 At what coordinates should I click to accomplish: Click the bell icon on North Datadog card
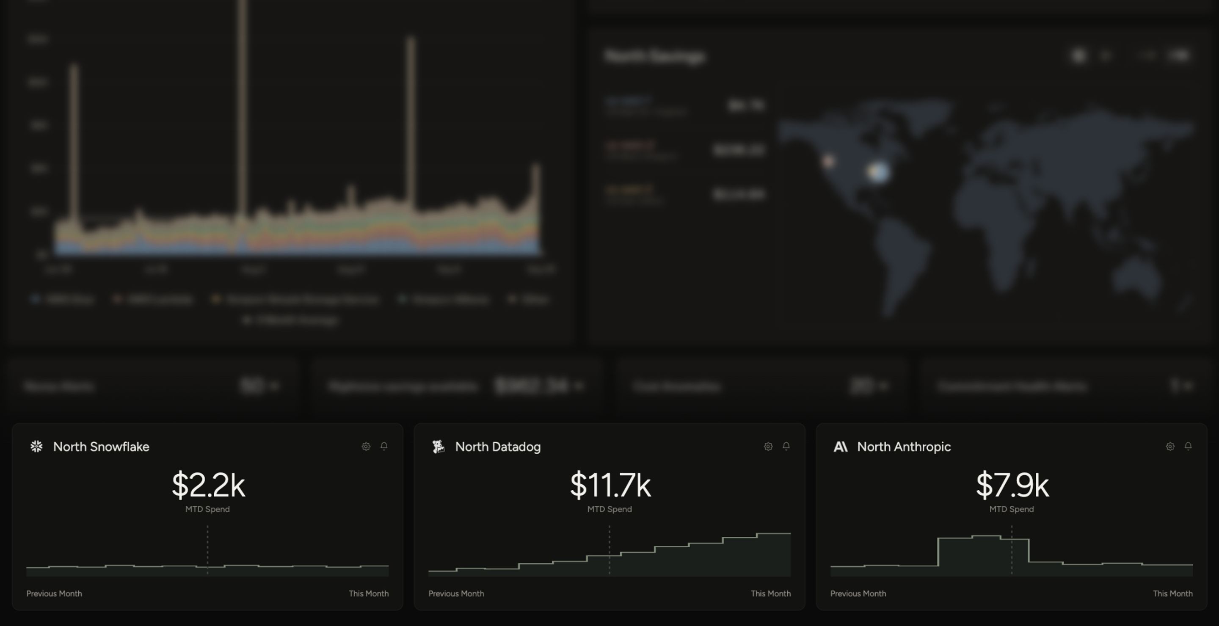click(786, 446)
